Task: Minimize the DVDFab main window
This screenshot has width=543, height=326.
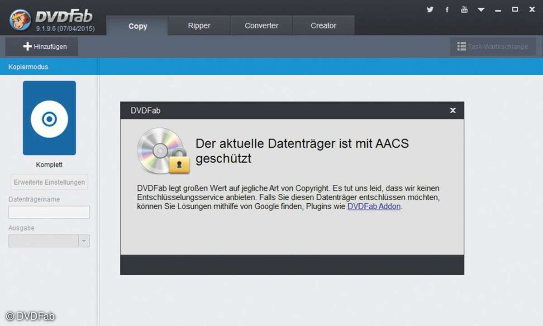Action: tap(498, 10)
